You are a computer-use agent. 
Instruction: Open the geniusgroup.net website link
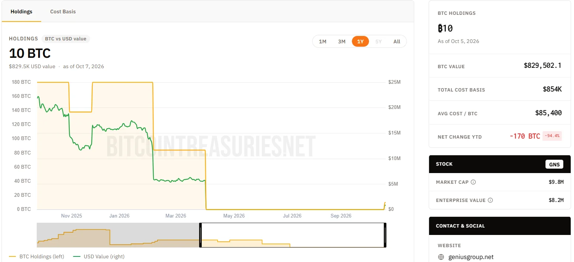pyautogui.click(x=471, y=257)
